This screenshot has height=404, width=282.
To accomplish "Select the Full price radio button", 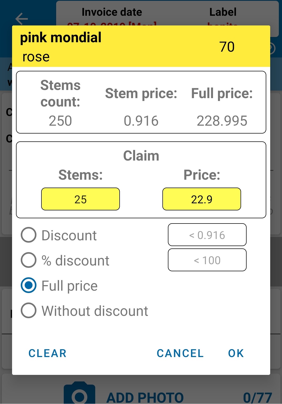I will point(29,285).
